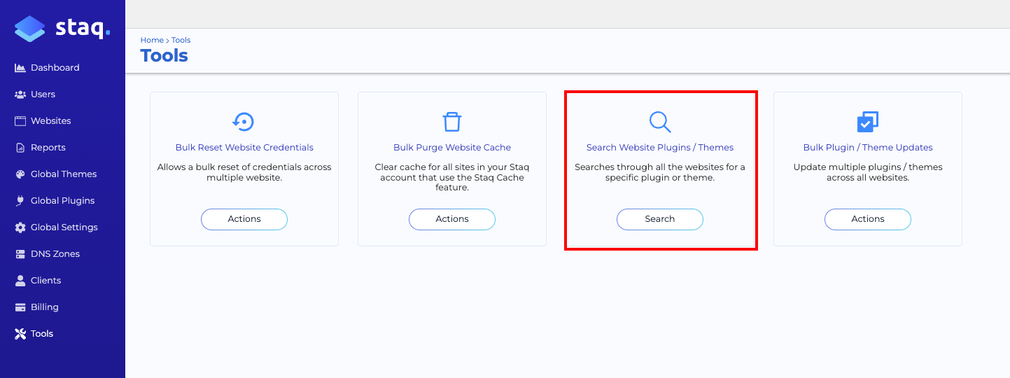Open Reports from the sidebar
The width and height of the screenshot is (1010, 378).
pos(48,148)
